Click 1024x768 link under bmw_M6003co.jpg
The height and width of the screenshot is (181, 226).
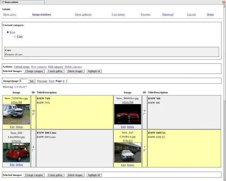tap(128, 102)
